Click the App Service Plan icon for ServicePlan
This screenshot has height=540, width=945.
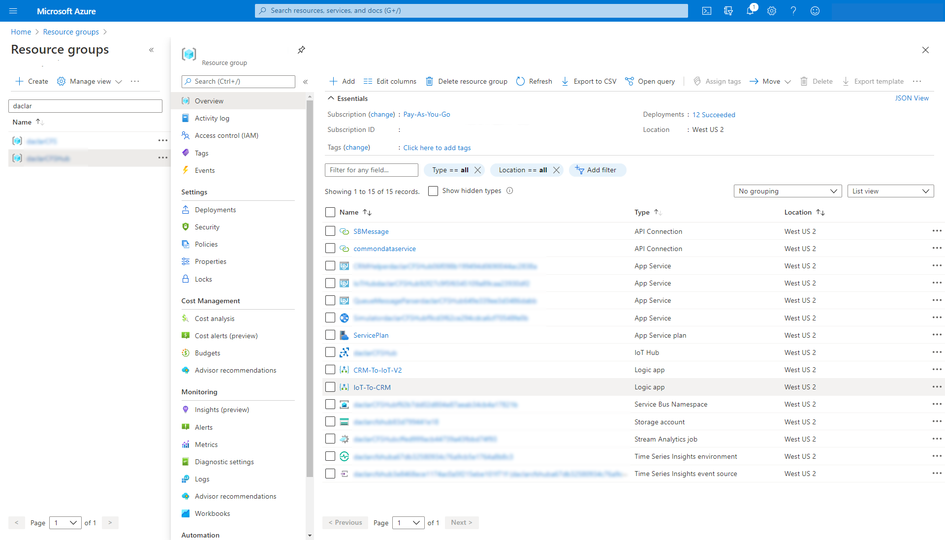pyautogui.click(x=345, y=335)
